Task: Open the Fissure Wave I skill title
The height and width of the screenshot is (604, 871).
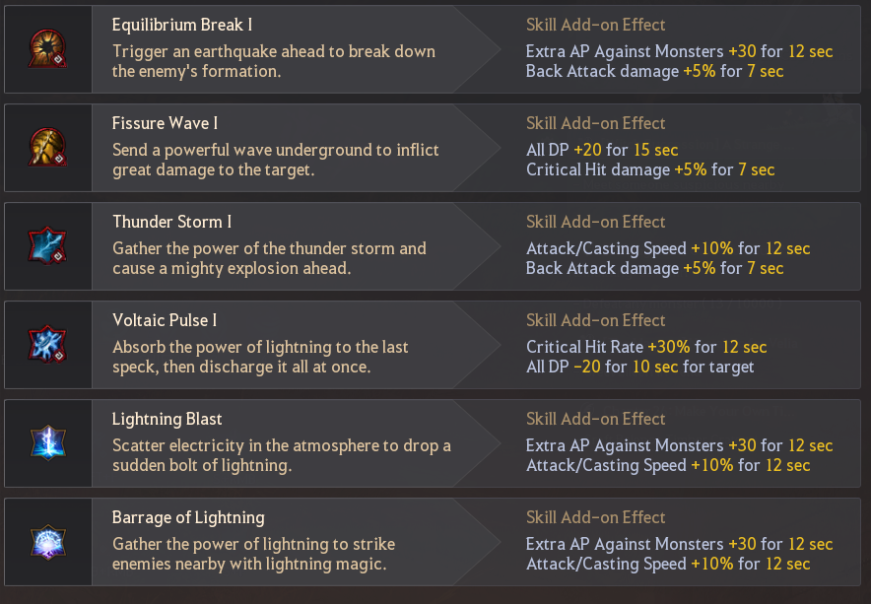Action: click(x=165, y=123)
